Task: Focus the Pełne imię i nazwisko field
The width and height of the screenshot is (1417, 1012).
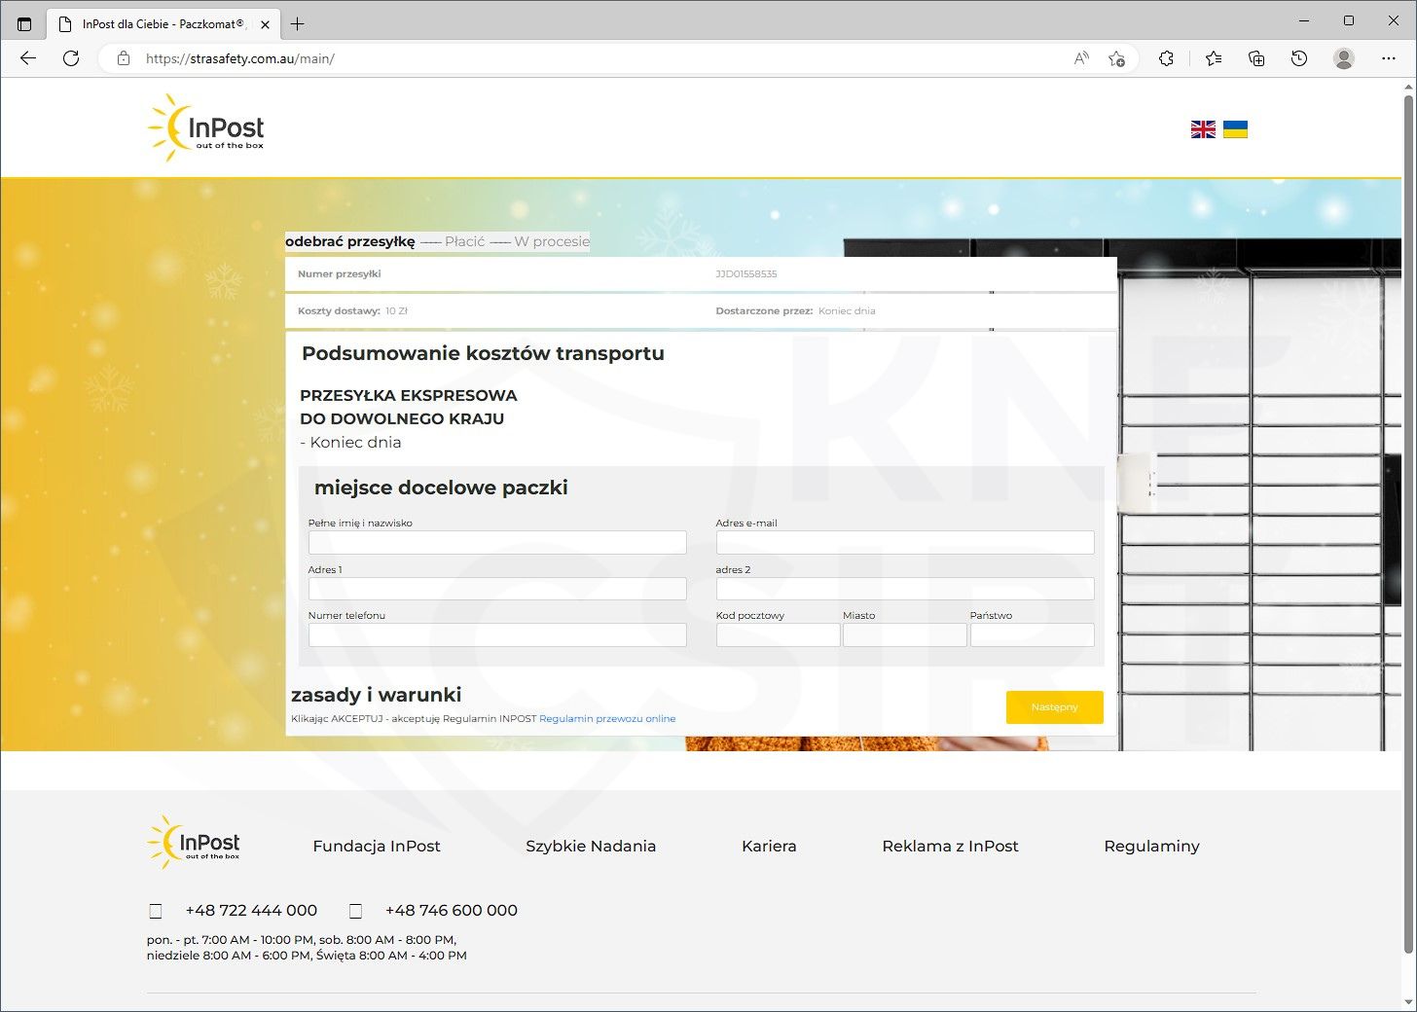Action: [497, 542]
